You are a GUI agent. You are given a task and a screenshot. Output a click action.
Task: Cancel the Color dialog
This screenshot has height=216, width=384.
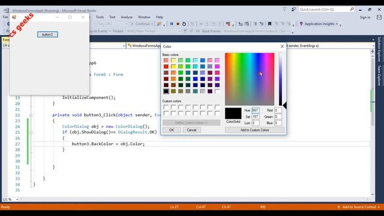(192, 130)
